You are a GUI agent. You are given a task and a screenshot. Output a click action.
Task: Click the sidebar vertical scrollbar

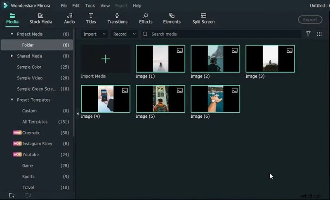coord(74,83)
